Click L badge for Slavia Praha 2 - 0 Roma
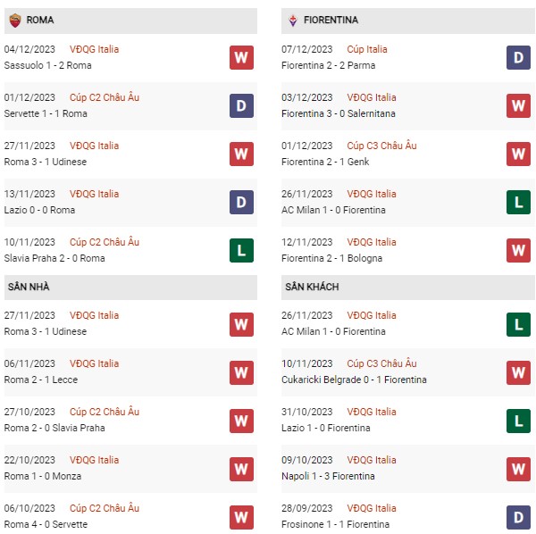 click(241, 250)
